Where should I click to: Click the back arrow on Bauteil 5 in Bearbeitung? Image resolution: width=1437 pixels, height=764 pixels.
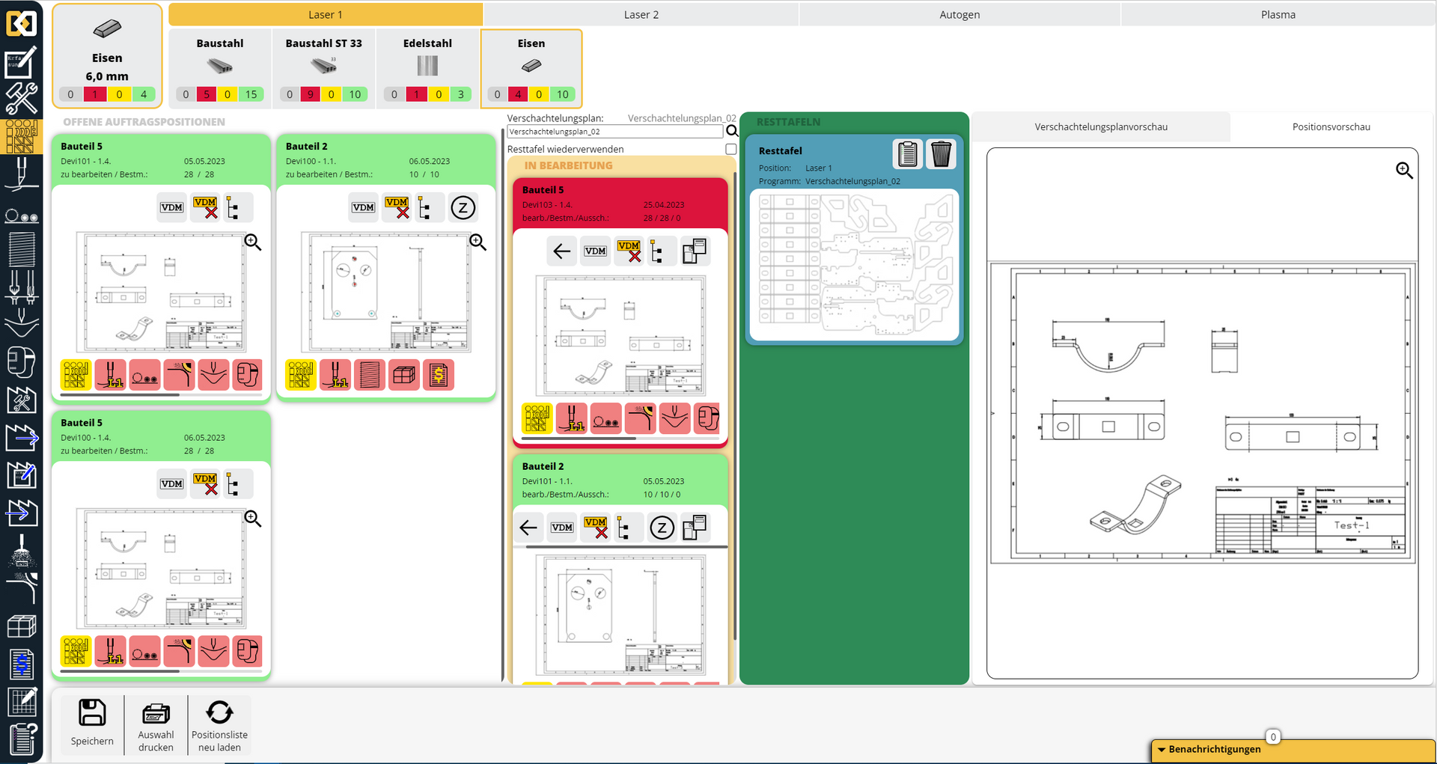point(561,251)
